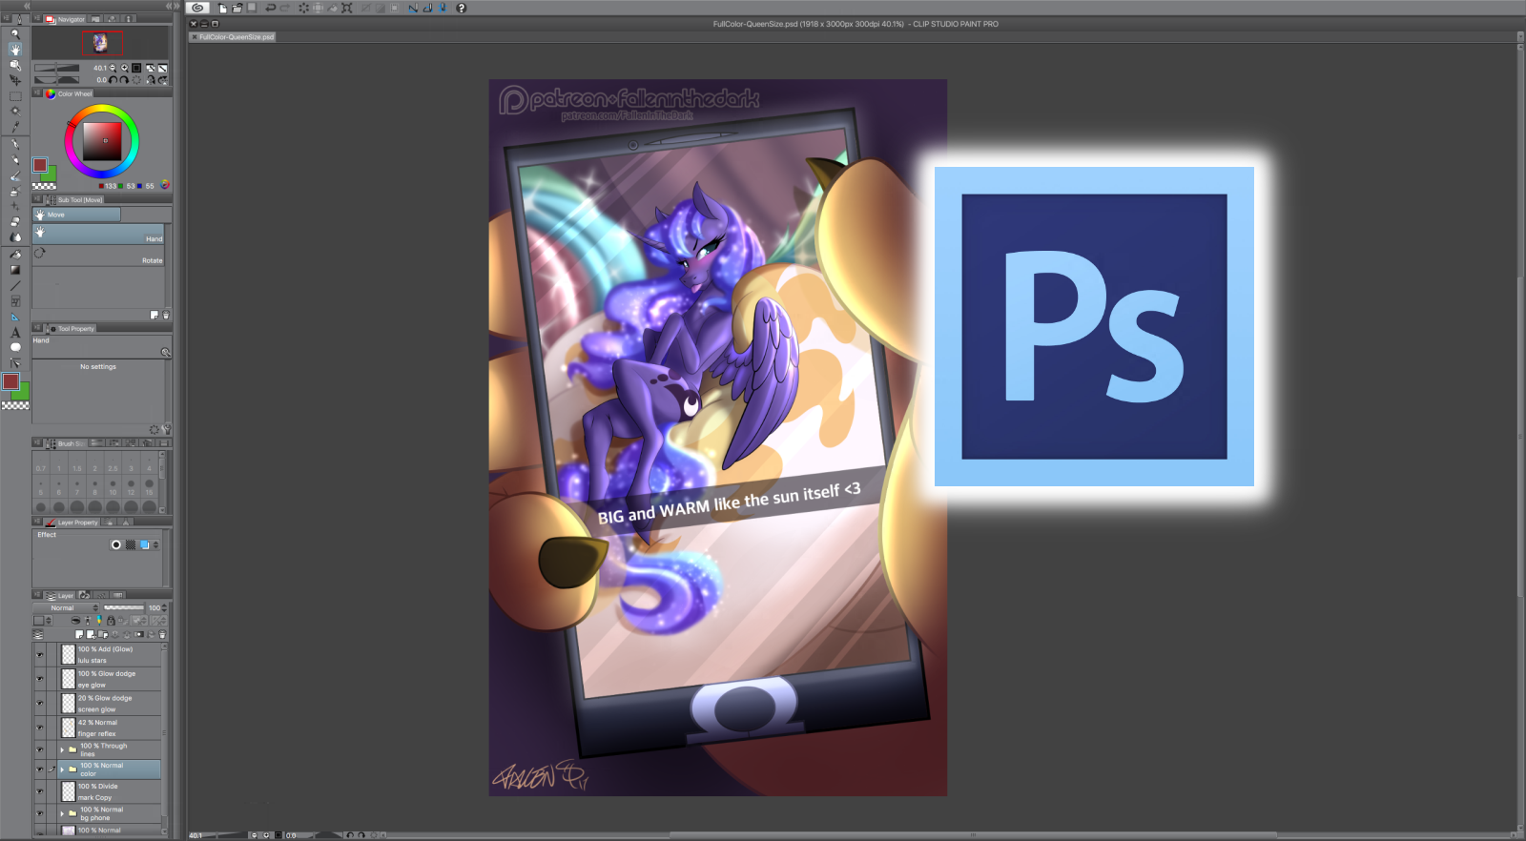The image size is (1526, 841).
Task: Open the layer opacity 100 stepper
Action: tap(164, 607)
